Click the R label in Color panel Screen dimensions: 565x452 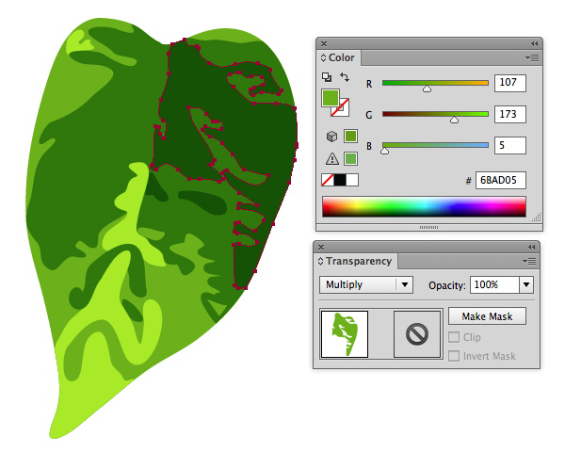(369, 84)
